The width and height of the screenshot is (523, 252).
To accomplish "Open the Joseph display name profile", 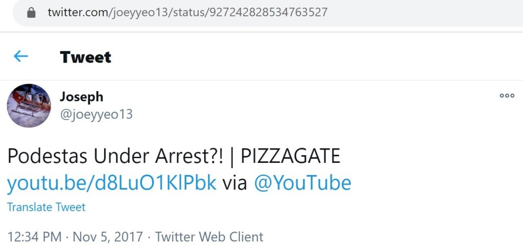I will (x=81, y=97).
